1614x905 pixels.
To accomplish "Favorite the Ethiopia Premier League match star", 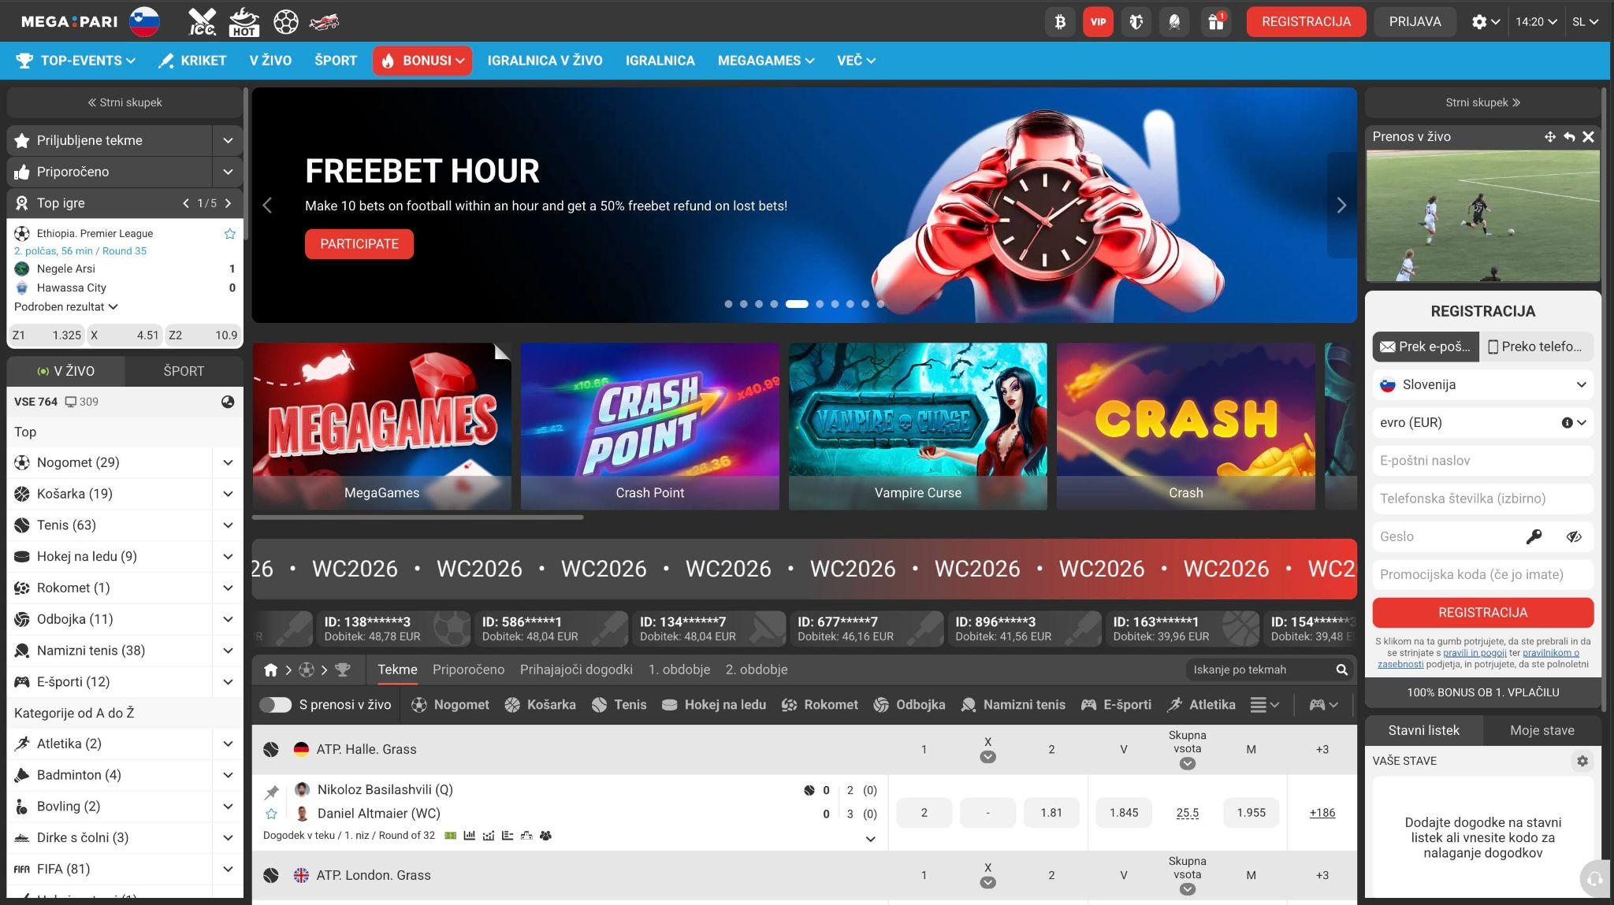I will pos(229,234).
